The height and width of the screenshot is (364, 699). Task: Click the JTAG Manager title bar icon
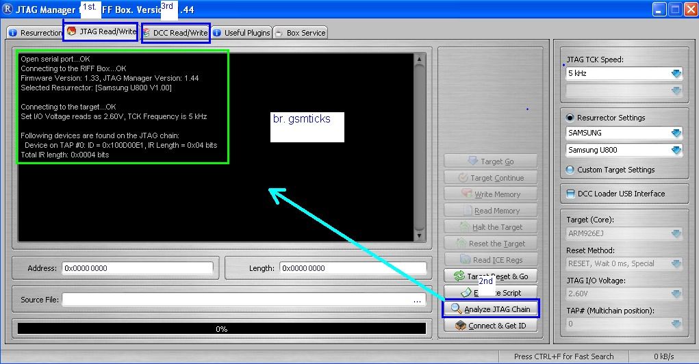click(x=8, y=9)
